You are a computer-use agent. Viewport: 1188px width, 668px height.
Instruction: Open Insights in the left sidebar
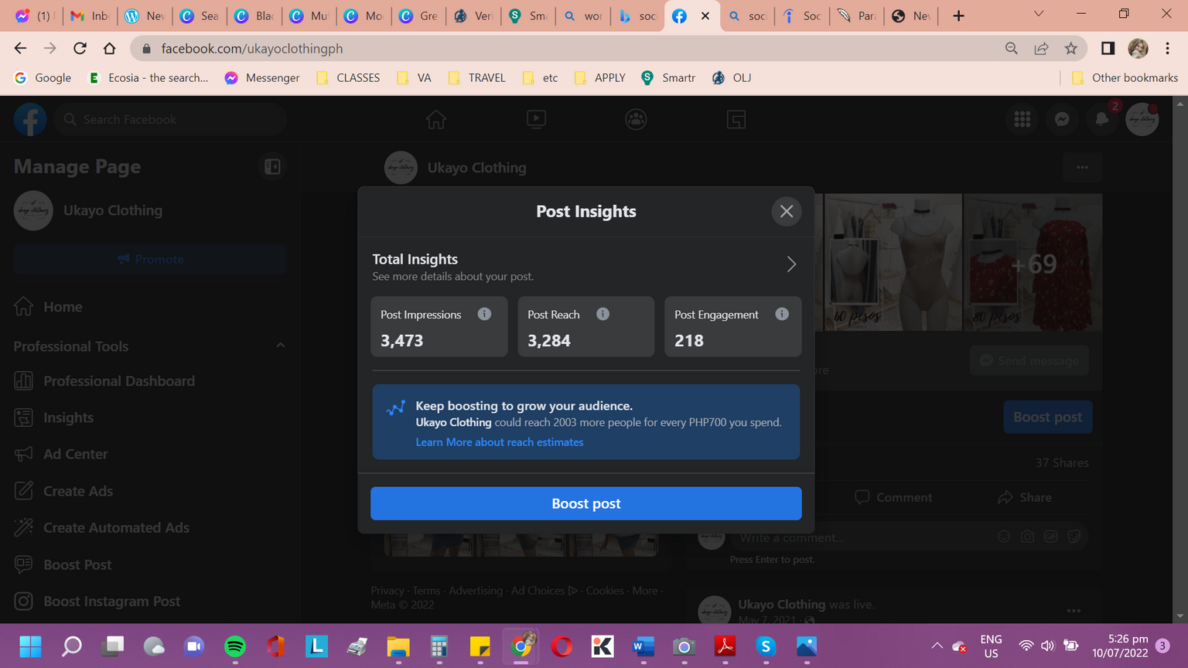click(68, 417)
